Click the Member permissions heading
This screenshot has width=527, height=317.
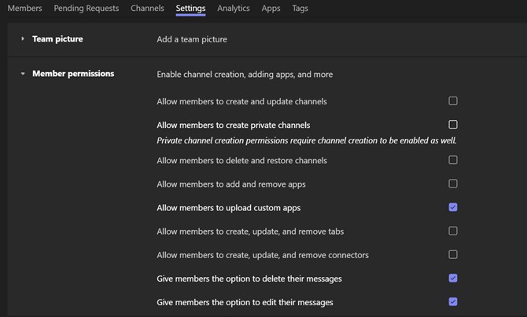click(x=73, y=74)
